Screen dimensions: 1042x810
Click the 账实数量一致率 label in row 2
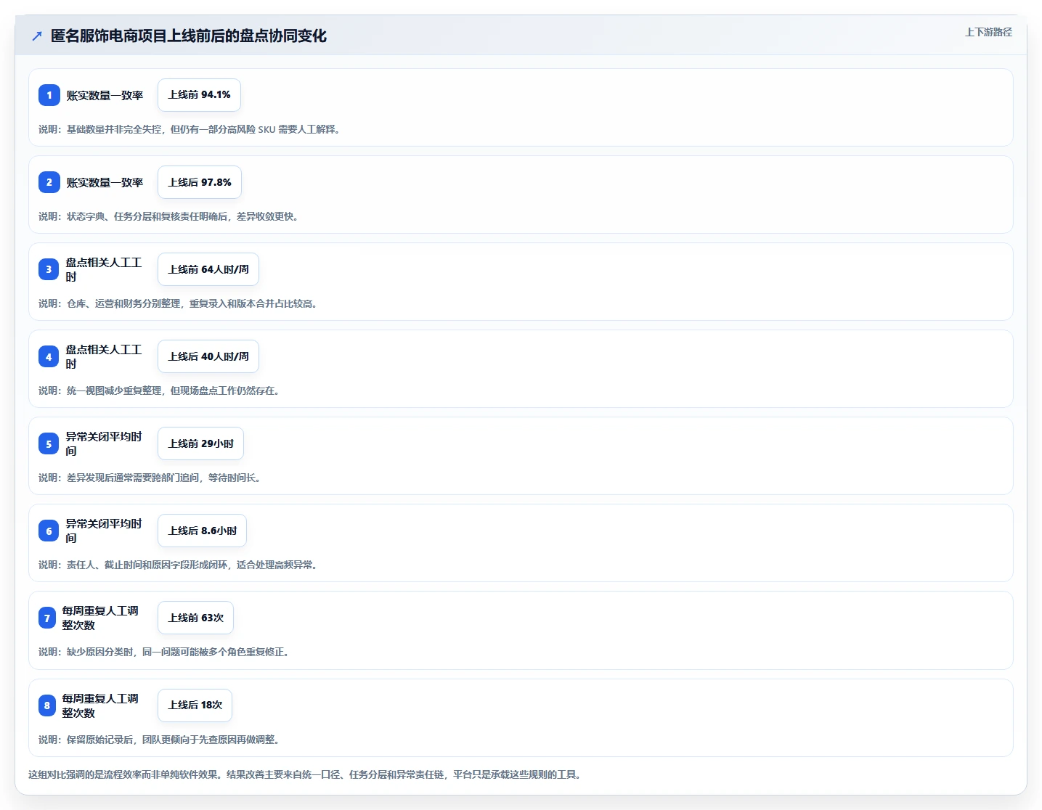tap(105, 182)
